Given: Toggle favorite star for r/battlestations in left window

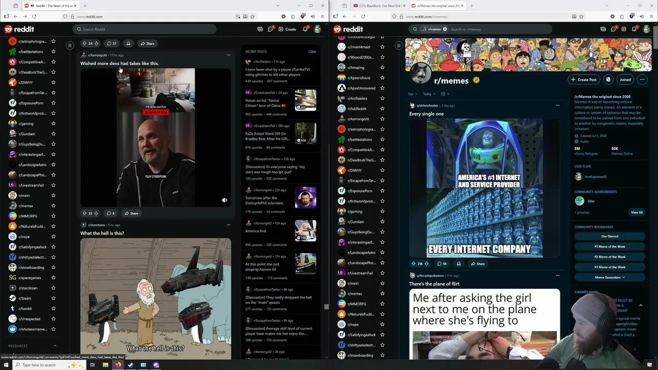Looking at the screenshot, I should (x=53, y=52).
